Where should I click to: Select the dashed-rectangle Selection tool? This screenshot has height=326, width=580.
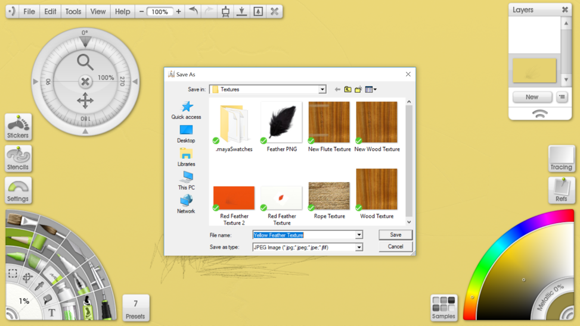pos(13,273)
